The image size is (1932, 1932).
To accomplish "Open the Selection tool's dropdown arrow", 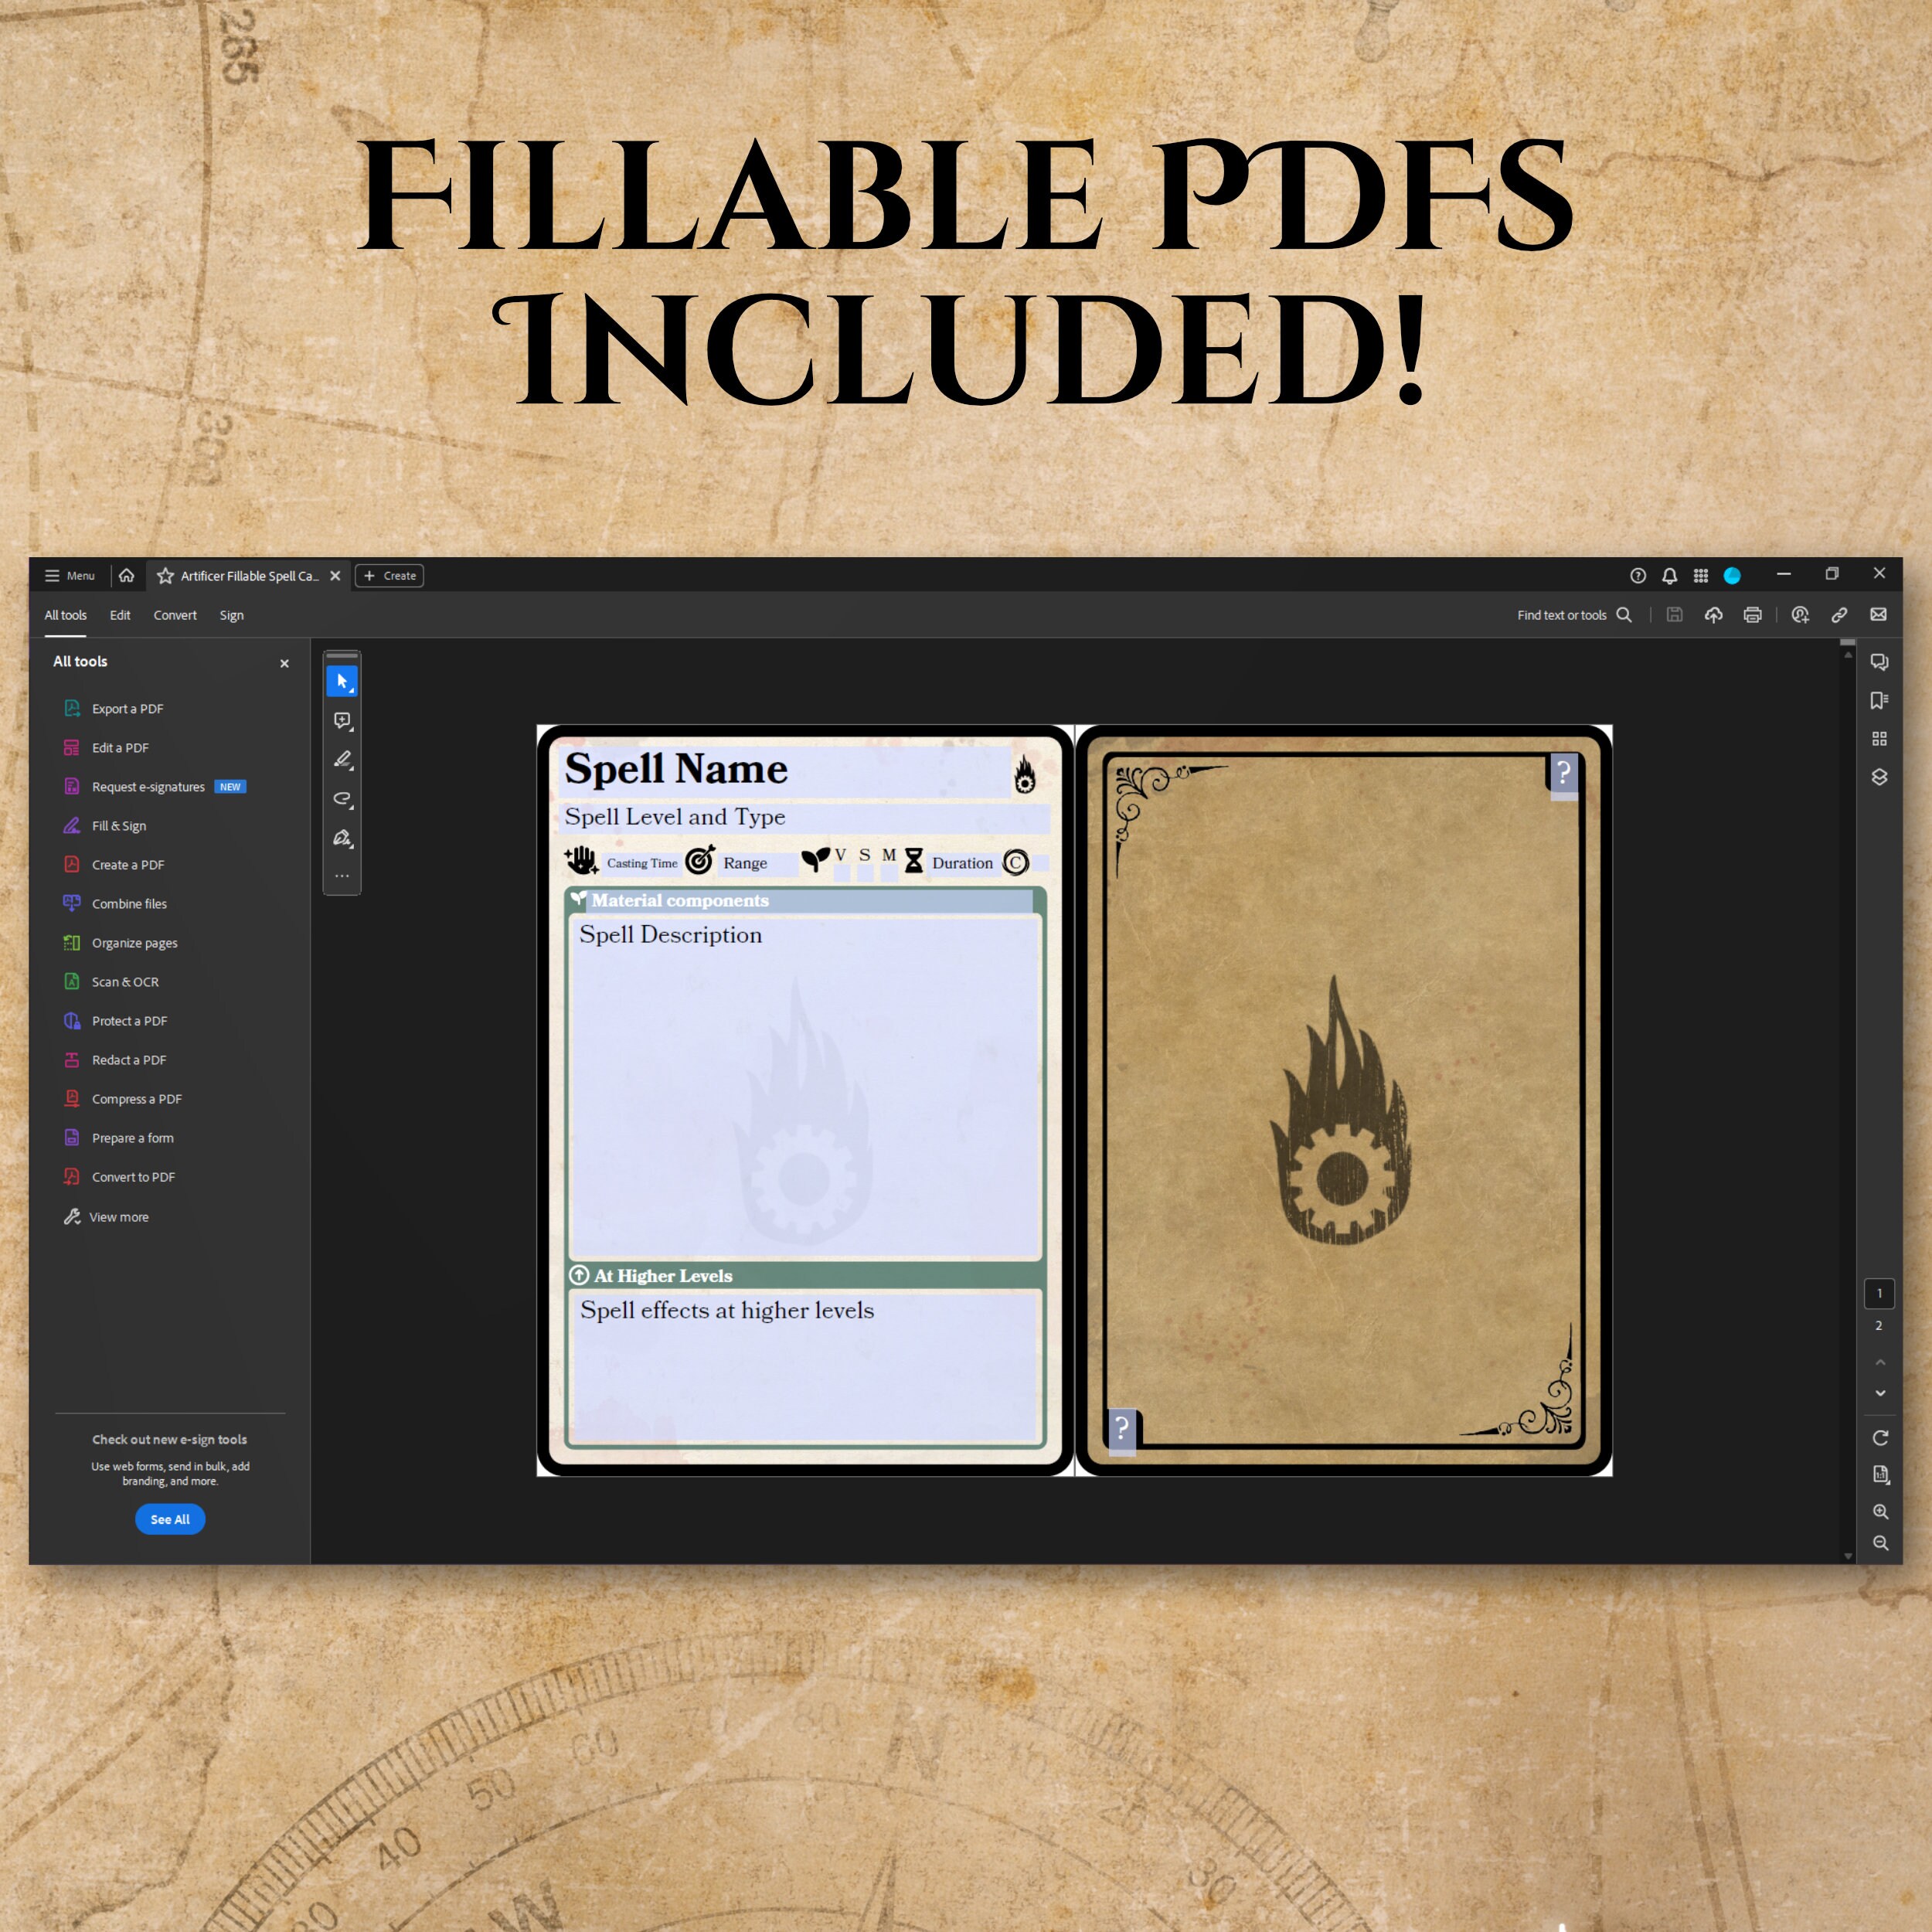I will 351,690.
